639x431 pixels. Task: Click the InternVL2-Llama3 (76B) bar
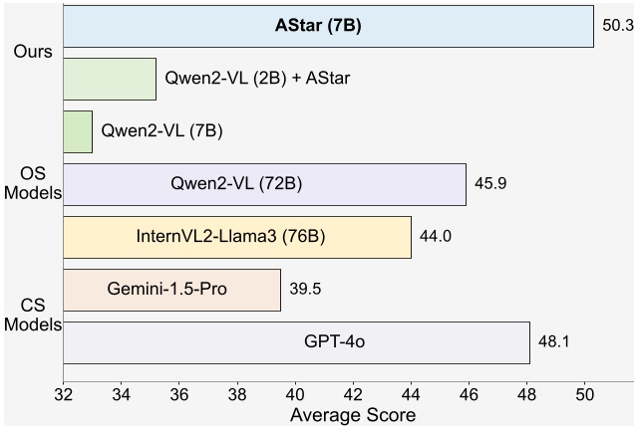tap(237, 237)
